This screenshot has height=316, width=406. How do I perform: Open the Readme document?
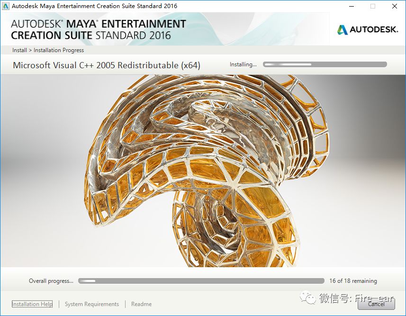(141, 304)
